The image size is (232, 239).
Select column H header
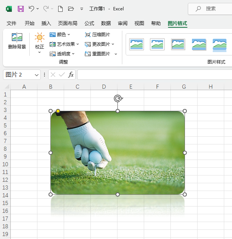point(211,87)
